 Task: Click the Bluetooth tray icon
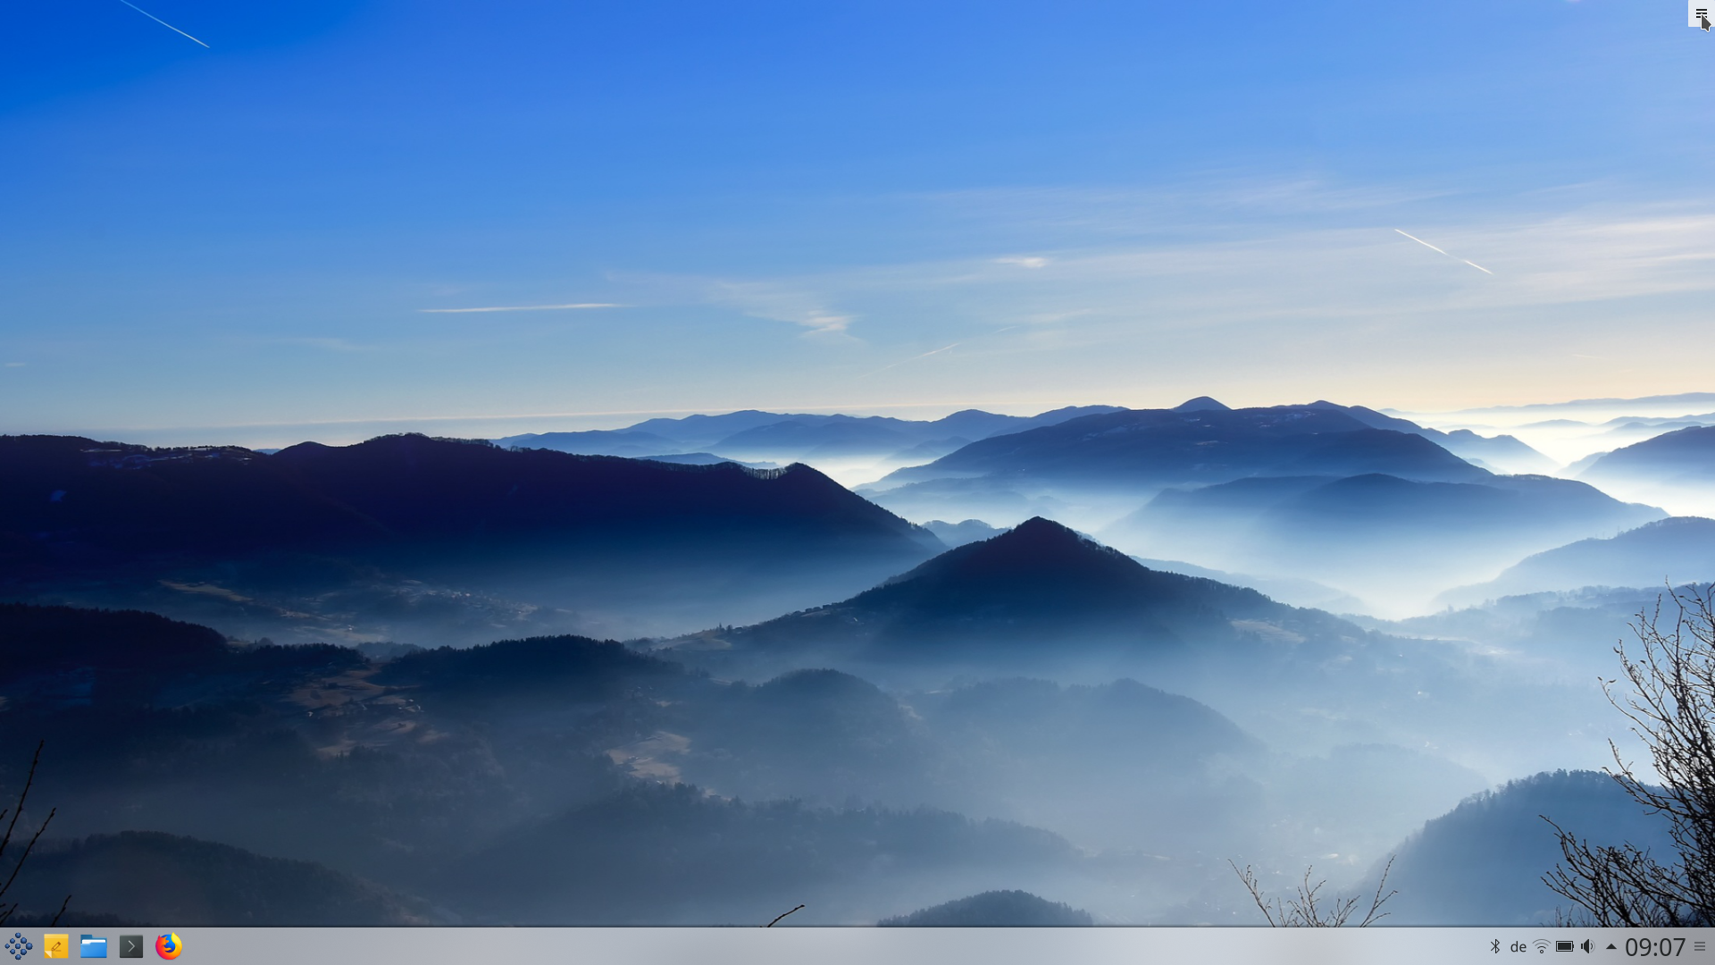coord(1495,946)
